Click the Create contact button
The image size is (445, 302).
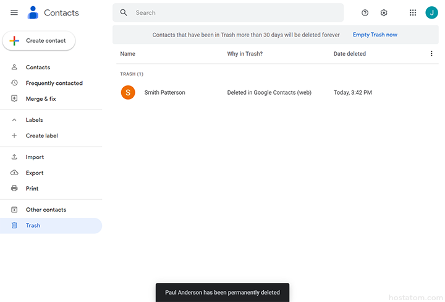click(39, 41)
